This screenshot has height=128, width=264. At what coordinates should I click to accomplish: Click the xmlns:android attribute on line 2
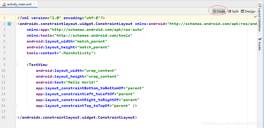196,24
